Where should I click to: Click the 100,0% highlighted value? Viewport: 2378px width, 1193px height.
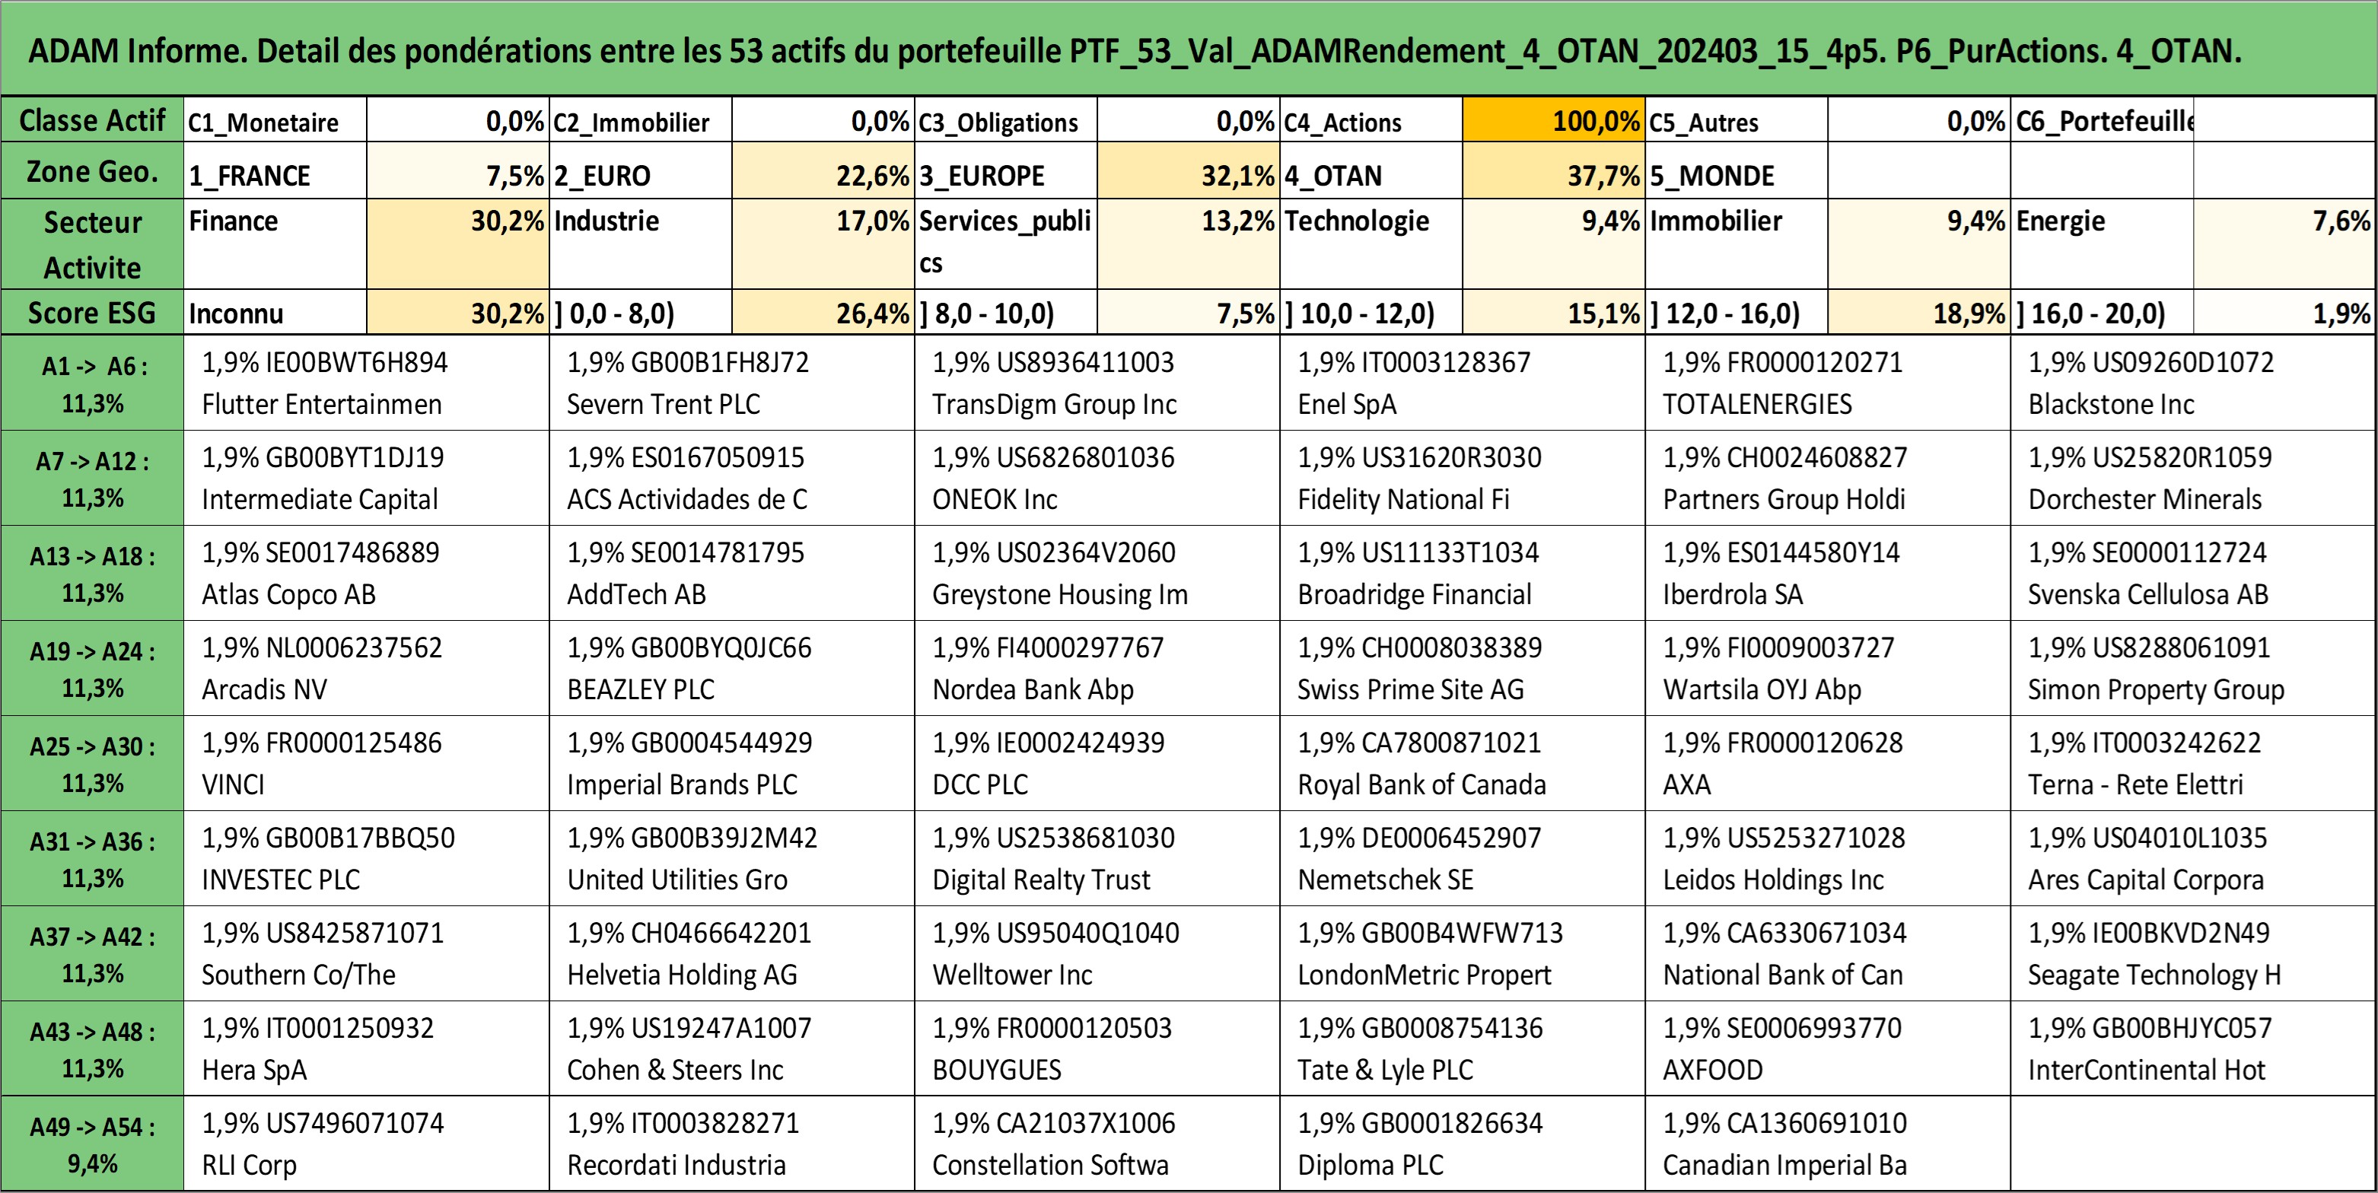pyautogui.click(x=1555, y=121)
